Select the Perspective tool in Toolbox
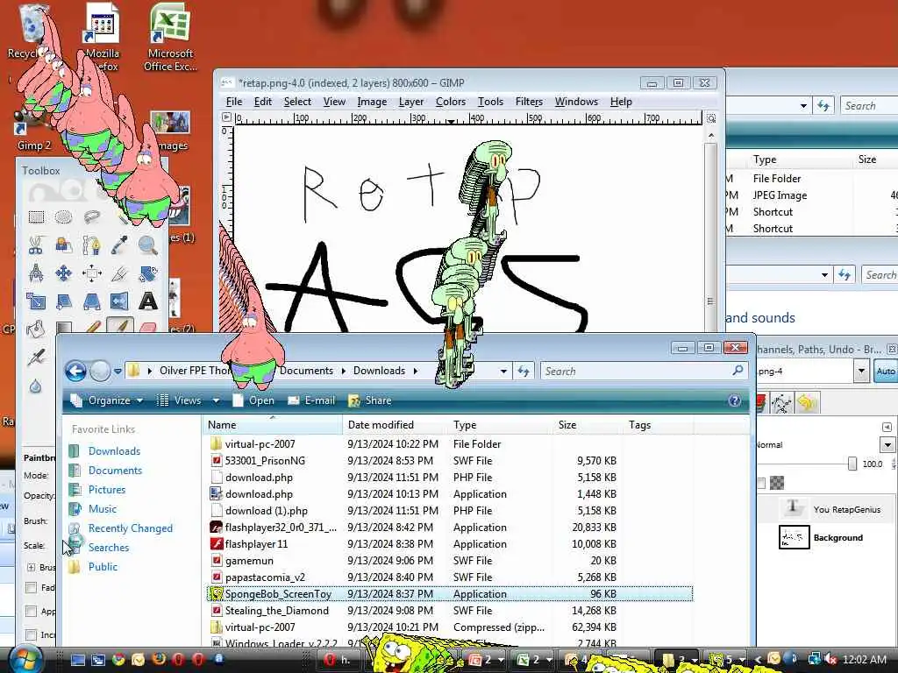898x673 pixels. [91, 301]
